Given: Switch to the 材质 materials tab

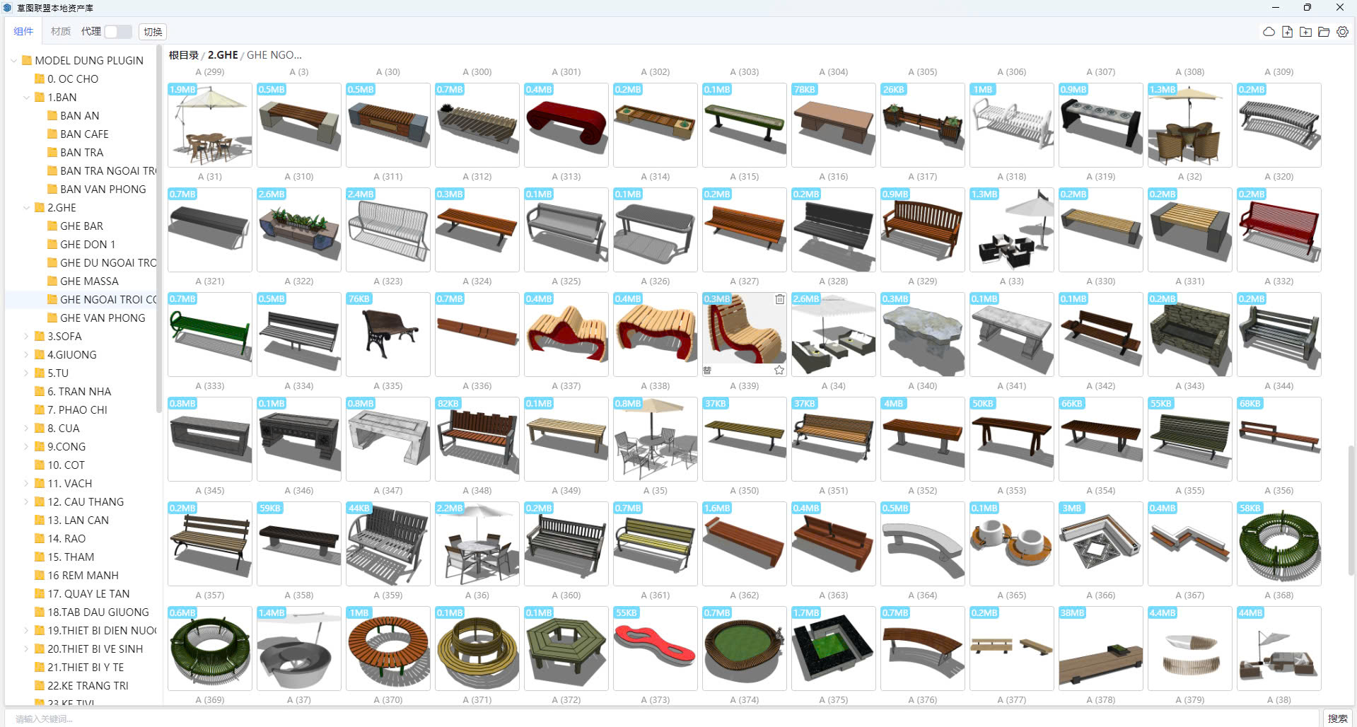Looking at the screenshot, I should (x=61, y=32).
